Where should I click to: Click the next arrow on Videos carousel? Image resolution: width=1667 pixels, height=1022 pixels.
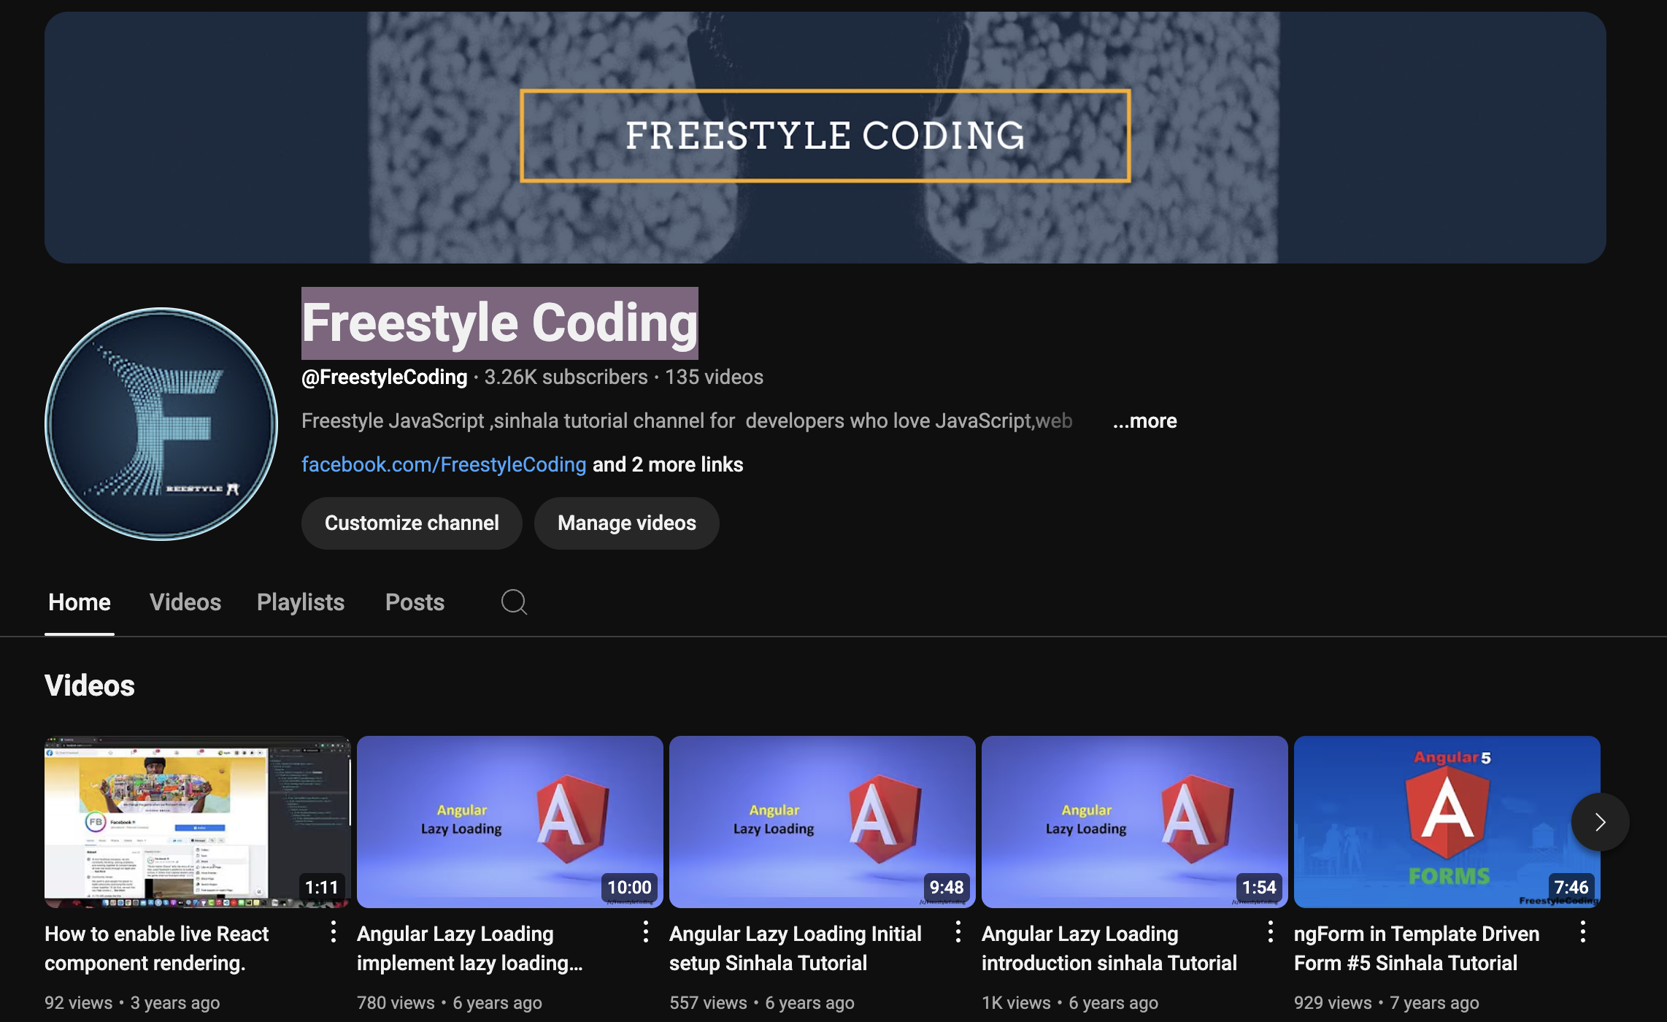click(x=1600, y=822)
